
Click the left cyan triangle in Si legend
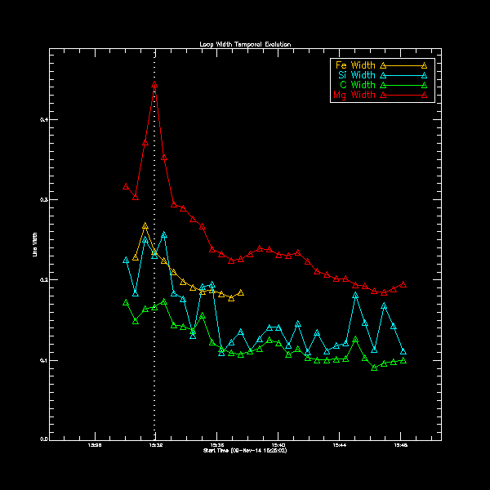[382, 76]
